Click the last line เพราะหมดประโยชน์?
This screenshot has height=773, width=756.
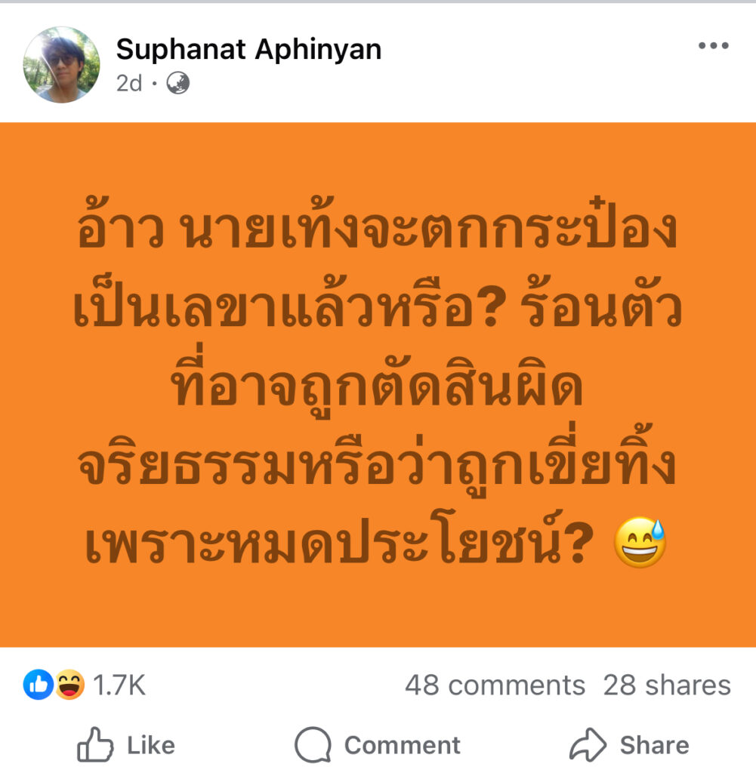click(339, 540)
